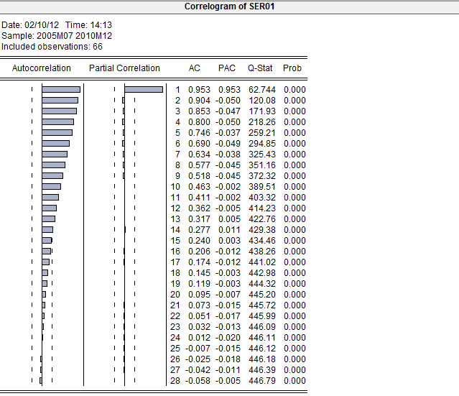This screenshot has height=396, width=459.
Task: Click the Prob value in the lag 1 row
Action: click(x=295, y=90)
